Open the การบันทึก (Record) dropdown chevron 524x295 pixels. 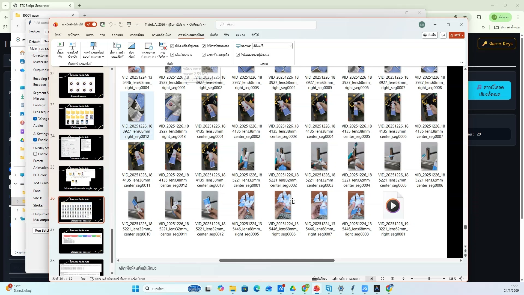pos(166,57)
